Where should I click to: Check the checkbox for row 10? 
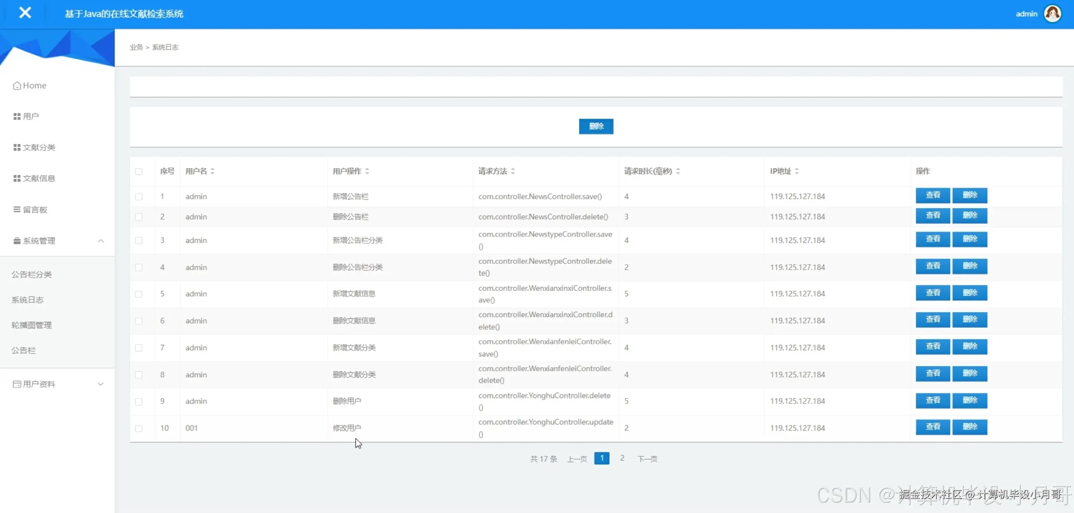point(138,428)
